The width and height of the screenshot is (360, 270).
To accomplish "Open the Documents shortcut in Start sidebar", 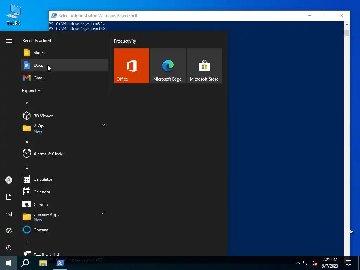I will (x=9, y=197).
